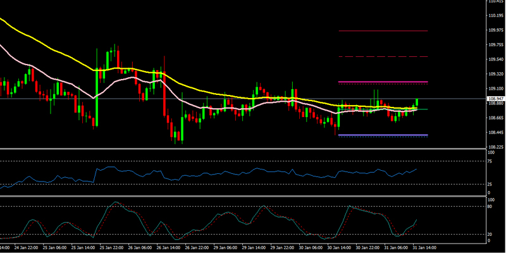Click the right end of blue RSI line

[x=417, y=169]
